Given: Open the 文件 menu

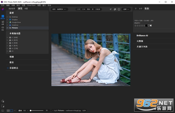Looking at the screenshot, I should tap(3, 5).
